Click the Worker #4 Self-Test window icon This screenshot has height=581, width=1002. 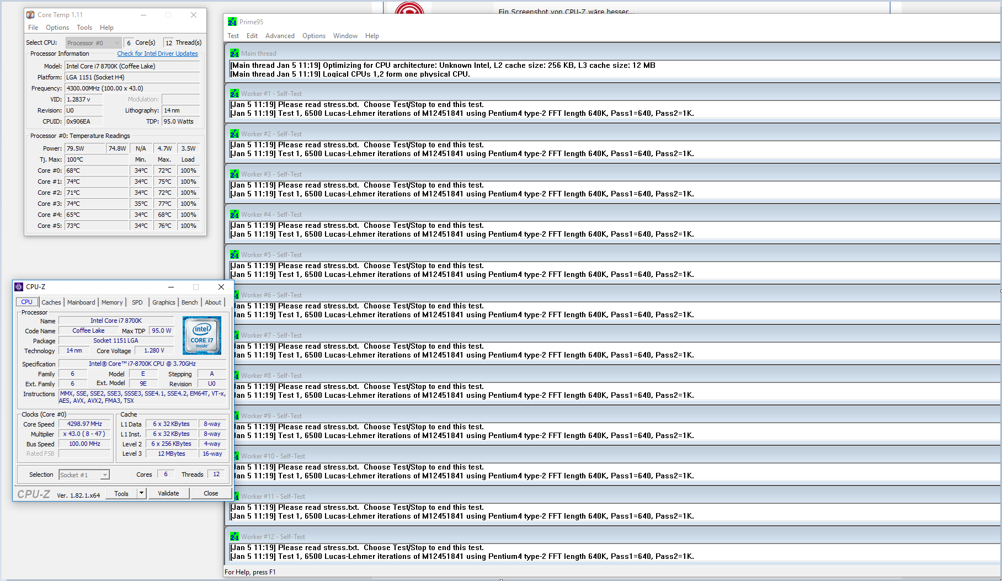(x=234, y=215)
